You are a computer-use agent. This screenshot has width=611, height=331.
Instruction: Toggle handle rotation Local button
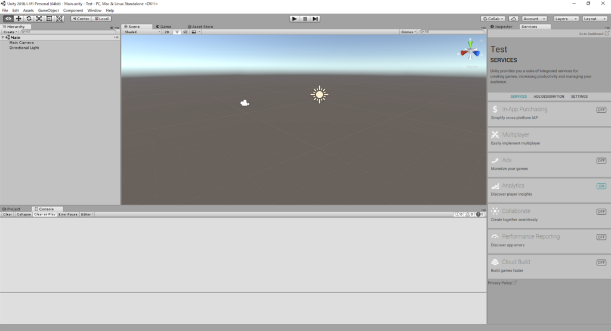point(101,18)
